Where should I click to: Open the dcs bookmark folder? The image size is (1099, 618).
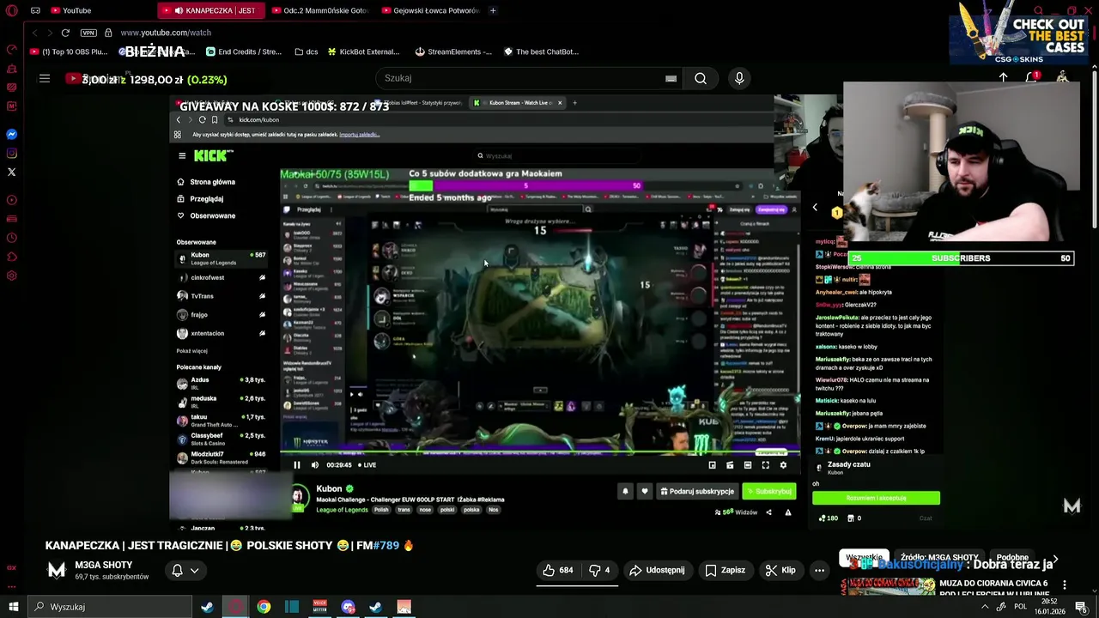[307, 51]
